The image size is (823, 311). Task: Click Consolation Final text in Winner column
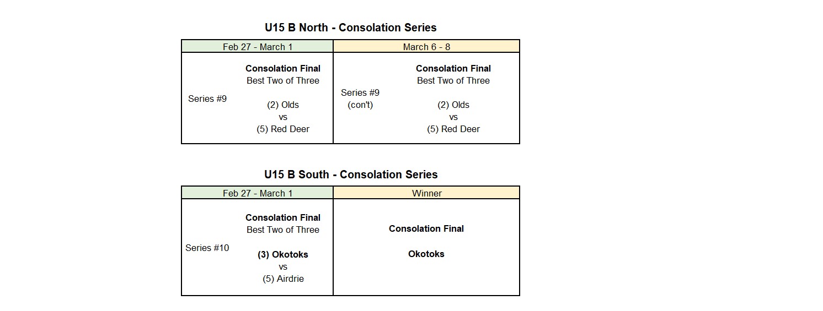[x=426, y=228]
